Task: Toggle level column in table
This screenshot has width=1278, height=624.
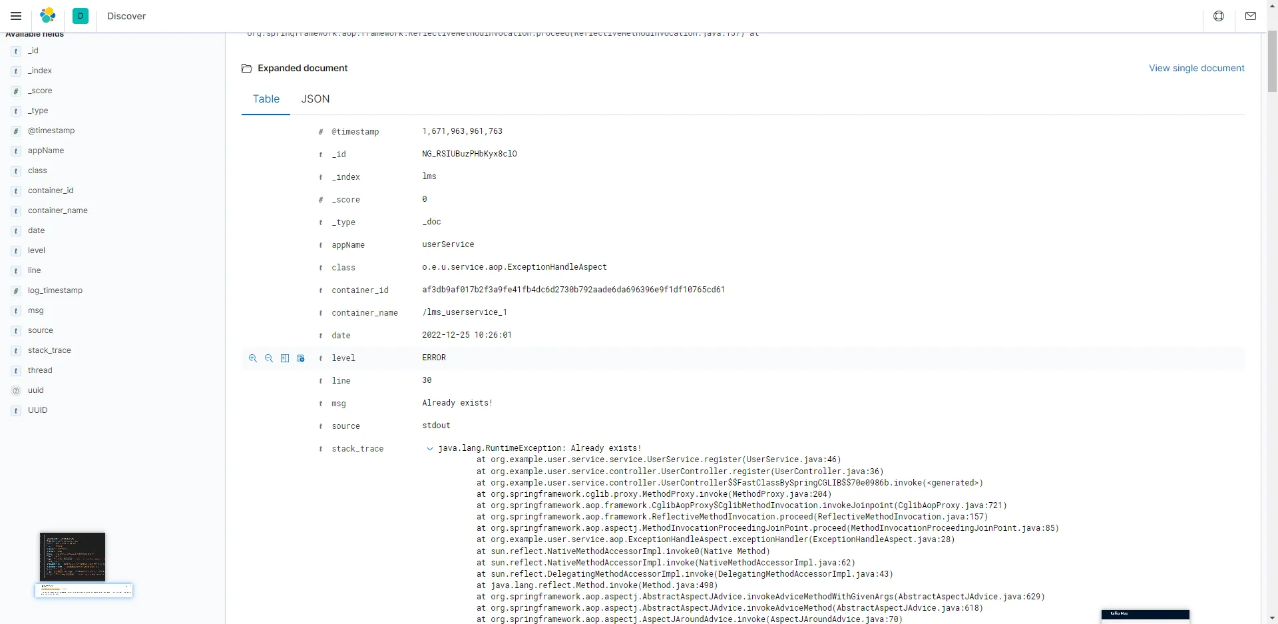Action: (285, 358)
